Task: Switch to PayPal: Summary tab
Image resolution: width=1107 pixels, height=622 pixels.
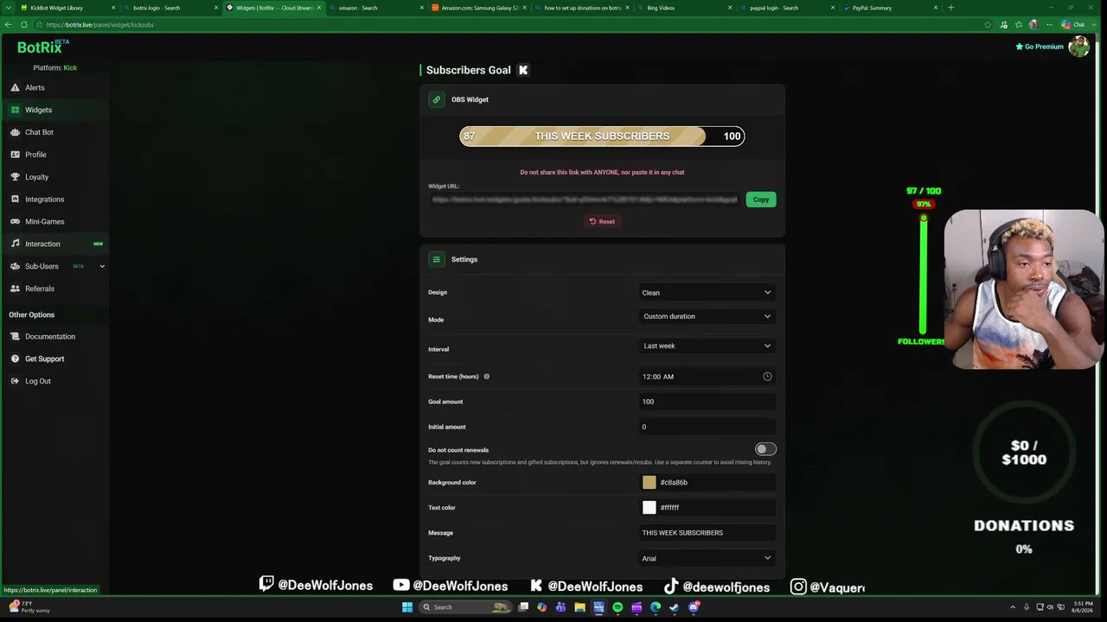Action: click(x=893, y=8)
